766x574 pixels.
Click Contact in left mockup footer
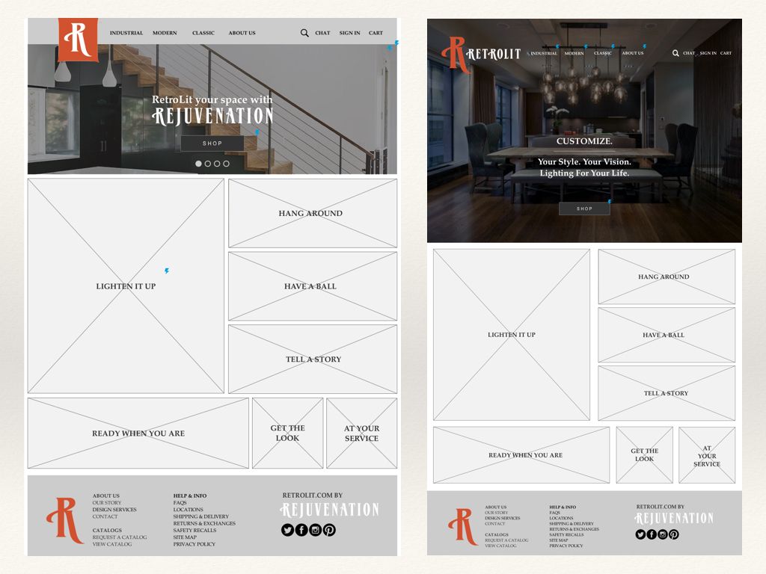(x=105, y=516)
